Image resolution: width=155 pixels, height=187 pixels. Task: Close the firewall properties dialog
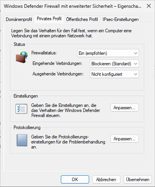click(149, 6)
